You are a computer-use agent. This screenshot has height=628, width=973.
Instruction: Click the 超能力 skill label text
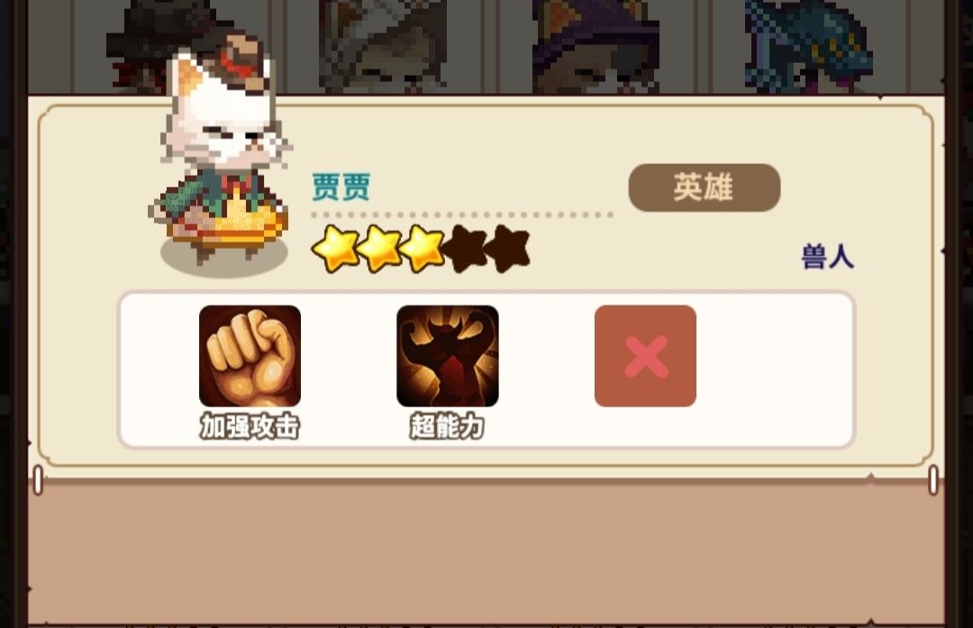click(447, 426)
